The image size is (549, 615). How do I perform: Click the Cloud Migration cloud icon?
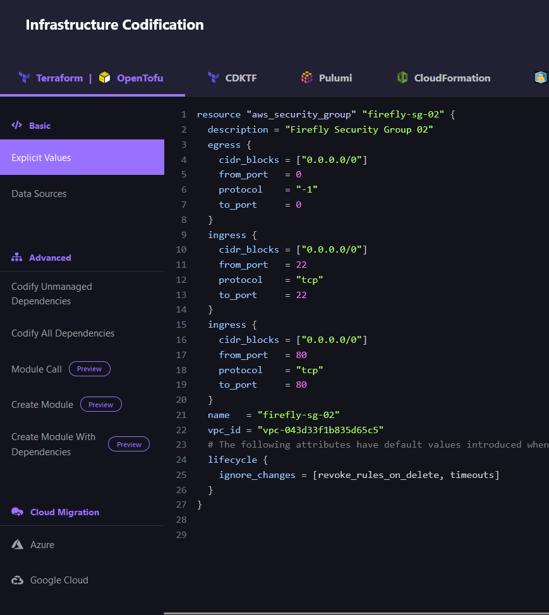(x=17, y=512)
